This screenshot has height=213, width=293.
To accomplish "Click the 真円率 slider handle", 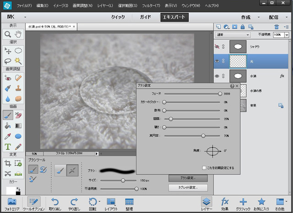I will pyautogui.click(x=203, y=136).
